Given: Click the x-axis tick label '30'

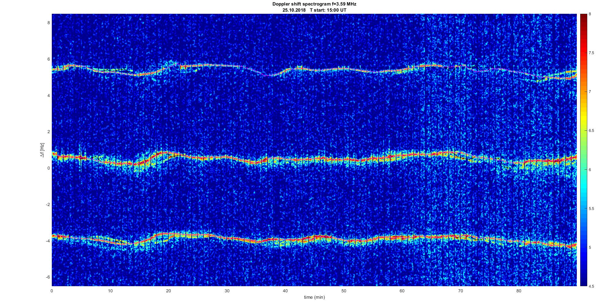Looking at the screenshot, I should pyautogui.click(x=227, y=291).
